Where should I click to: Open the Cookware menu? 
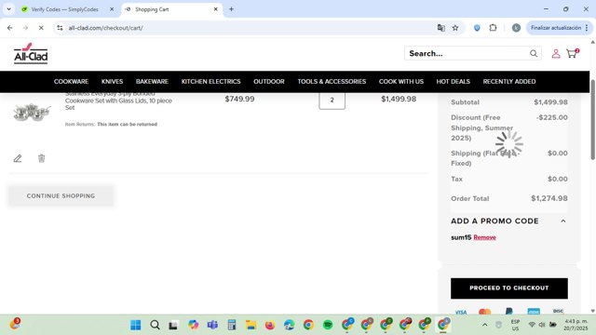(x=71, y=82)
